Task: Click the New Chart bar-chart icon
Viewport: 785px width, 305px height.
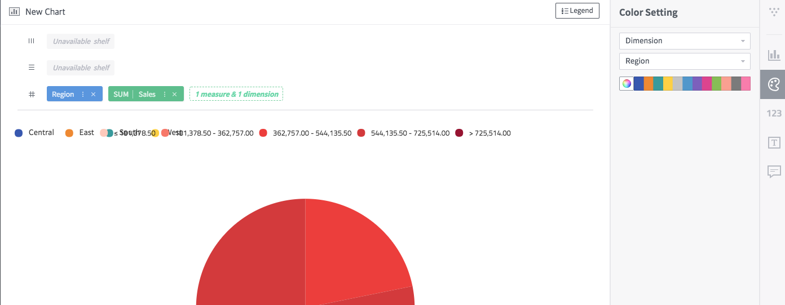Action: (15, 11)
